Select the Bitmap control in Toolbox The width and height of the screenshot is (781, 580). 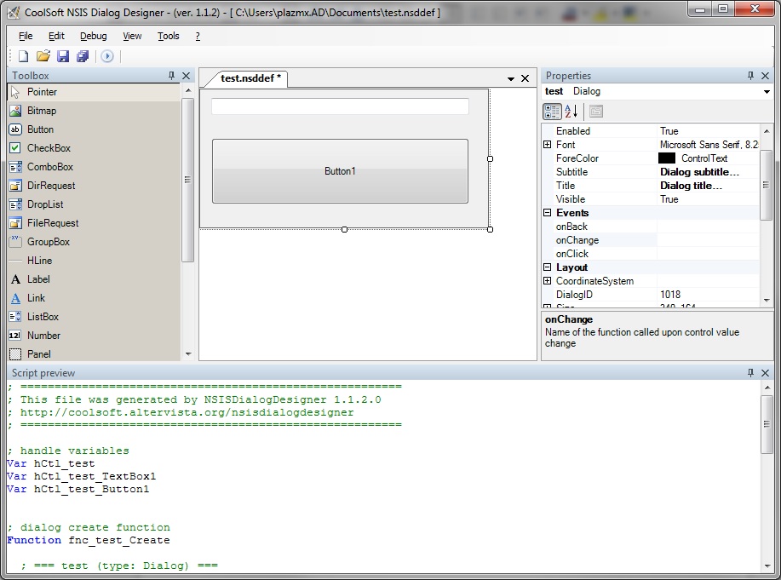click(x=95, y=111)
